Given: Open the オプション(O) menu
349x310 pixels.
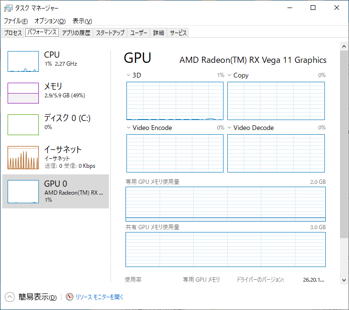Looking at the screenshot, I should click(x=50, y=21).
